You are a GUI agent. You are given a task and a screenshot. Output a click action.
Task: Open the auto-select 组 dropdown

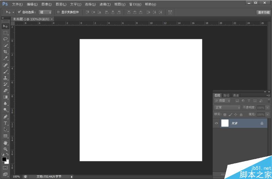pyautogui.click(x=45, y=12)
